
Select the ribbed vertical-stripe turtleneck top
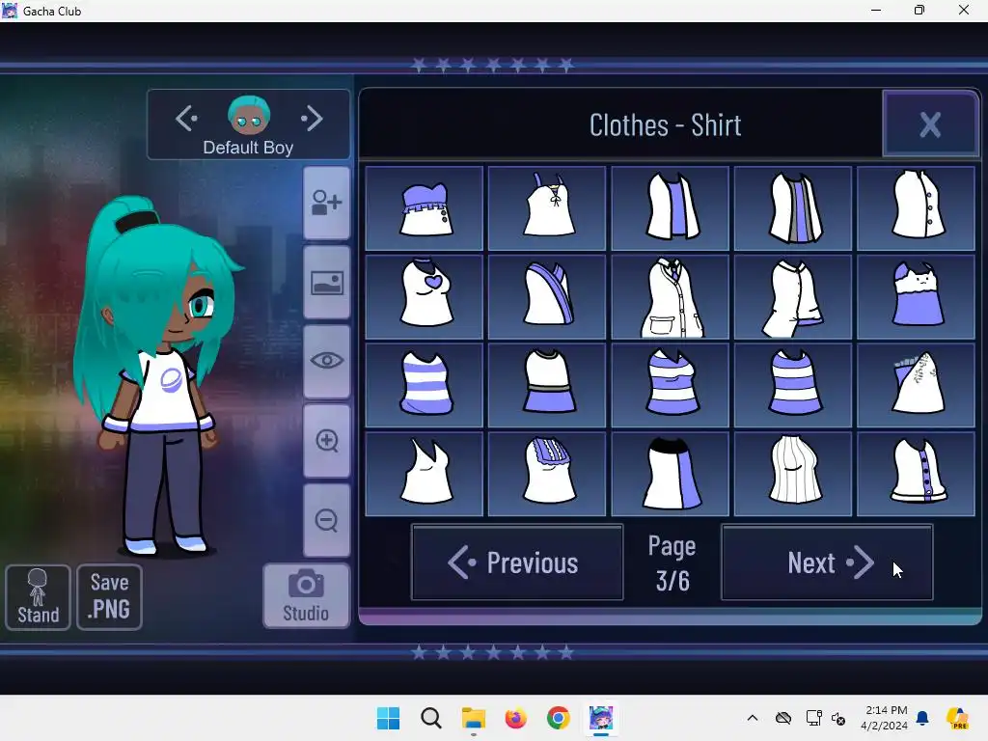click(x=793, y=473)
